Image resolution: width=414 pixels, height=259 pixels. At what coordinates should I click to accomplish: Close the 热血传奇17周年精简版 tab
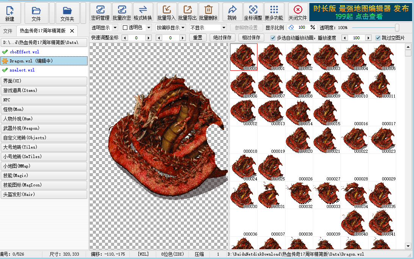click(x=72, y=31)
